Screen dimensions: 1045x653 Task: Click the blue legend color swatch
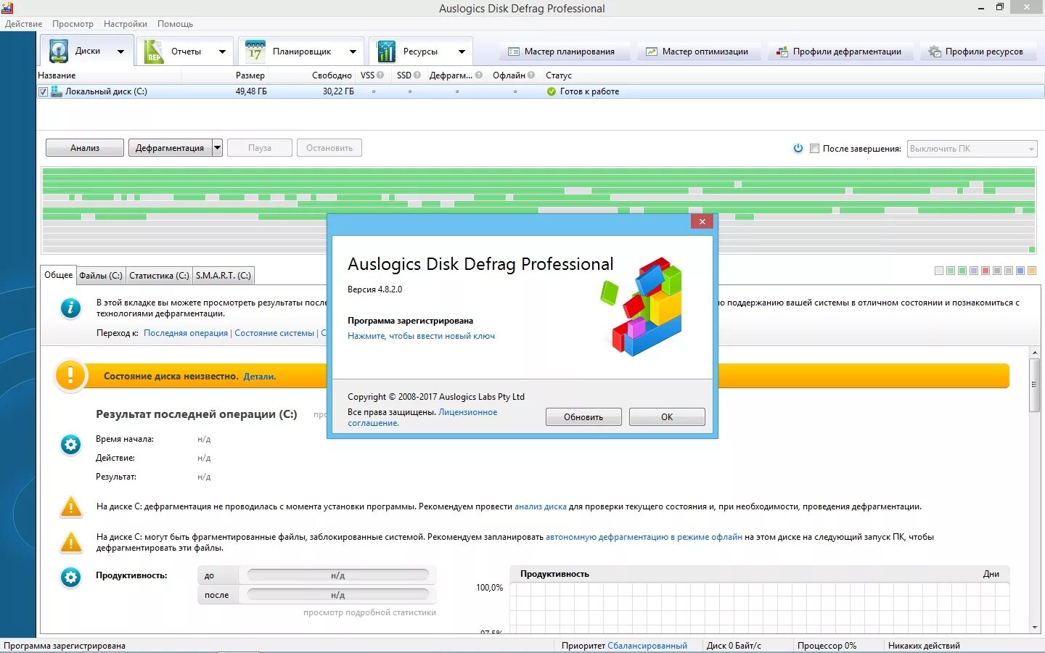point(1020,271)
